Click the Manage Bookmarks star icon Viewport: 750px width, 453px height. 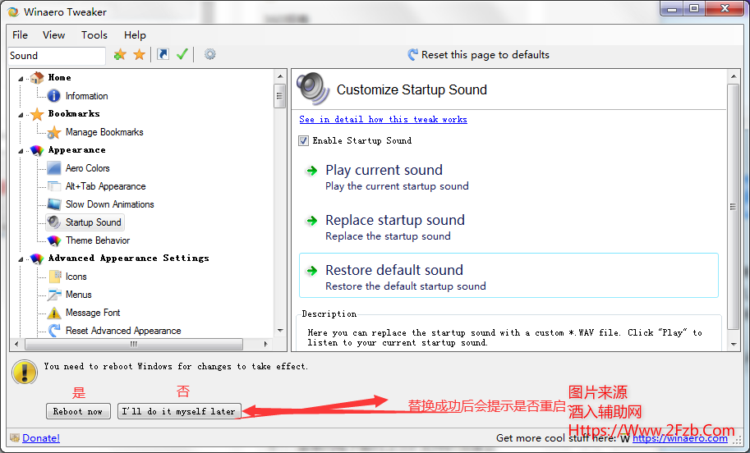tap(54, 132)
